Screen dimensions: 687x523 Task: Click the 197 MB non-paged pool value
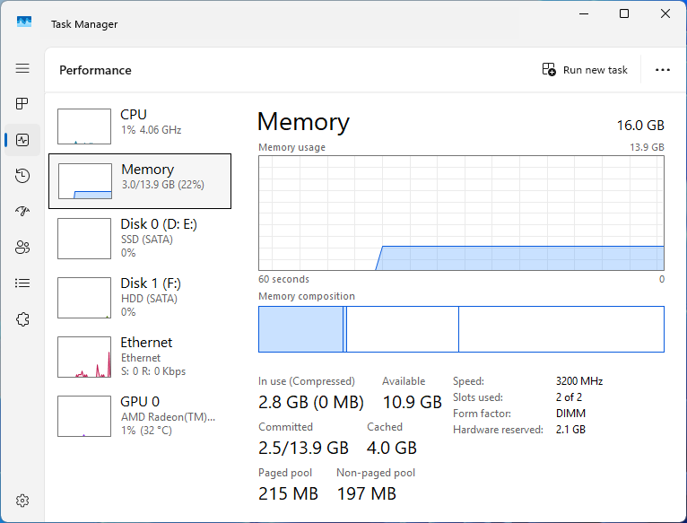tap(366, 493)
